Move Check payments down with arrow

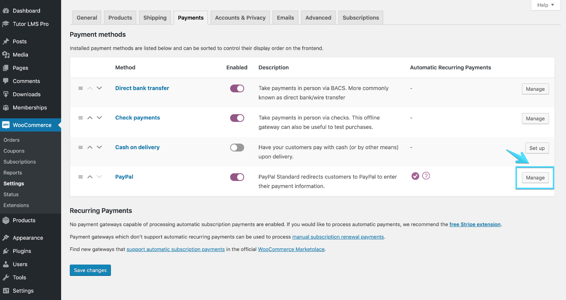[x=99, y=118]
